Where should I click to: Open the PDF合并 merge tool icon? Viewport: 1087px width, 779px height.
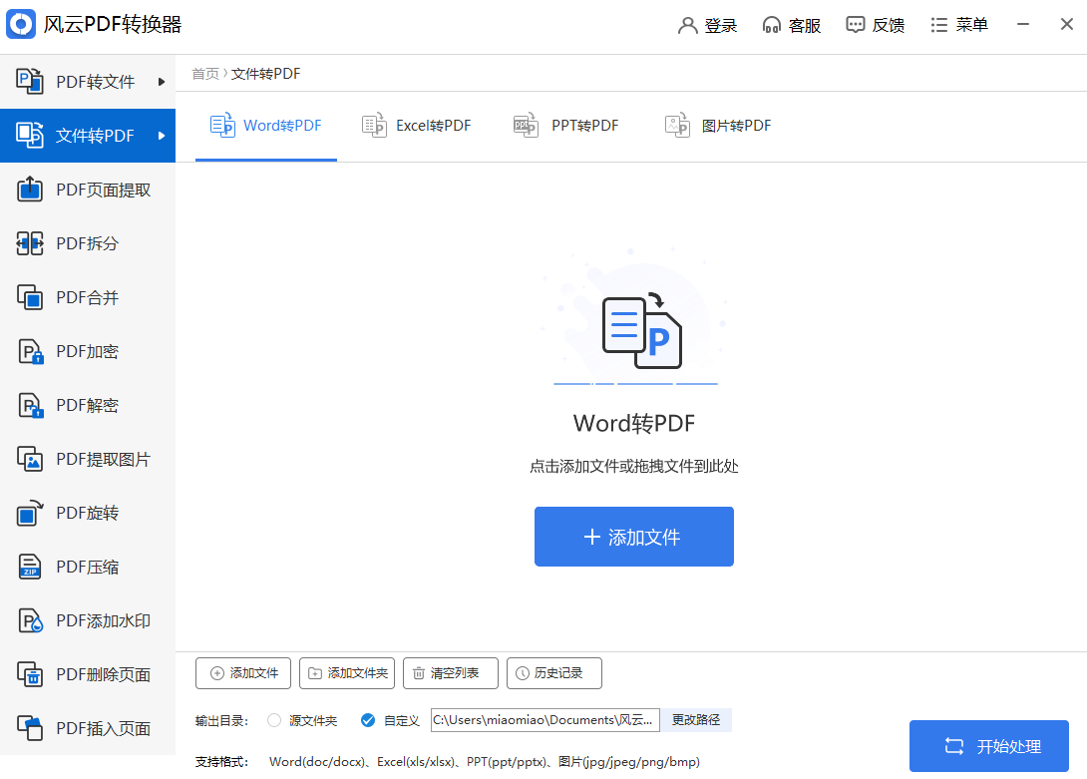(x=30, y=297)
